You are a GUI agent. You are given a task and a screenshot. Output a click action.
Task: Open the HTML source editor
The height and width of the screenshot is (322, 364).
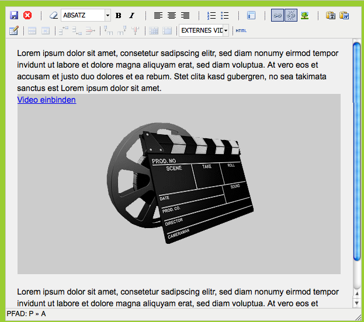click(x=241, y=30)
